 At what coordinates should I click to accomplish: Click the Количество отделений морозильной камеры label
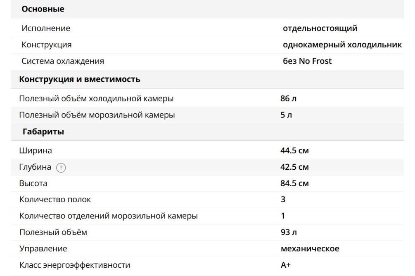(108, 216)
